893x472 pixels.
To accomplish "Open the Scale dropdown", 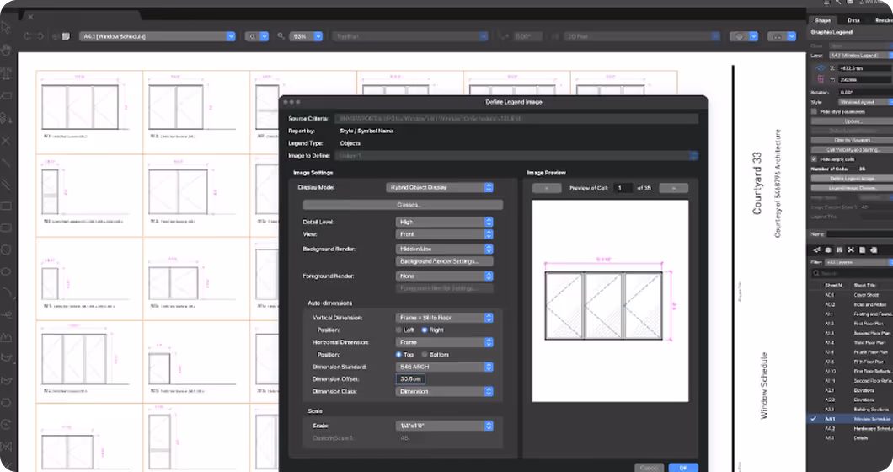I will click(x=444, y=426).
